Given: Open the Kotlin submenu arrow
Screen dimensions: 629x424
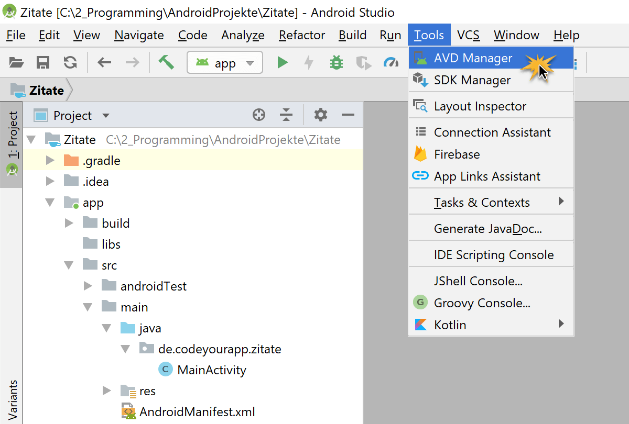Looking at the screenshot, I should pyautogui.click(x=561, y=324).
